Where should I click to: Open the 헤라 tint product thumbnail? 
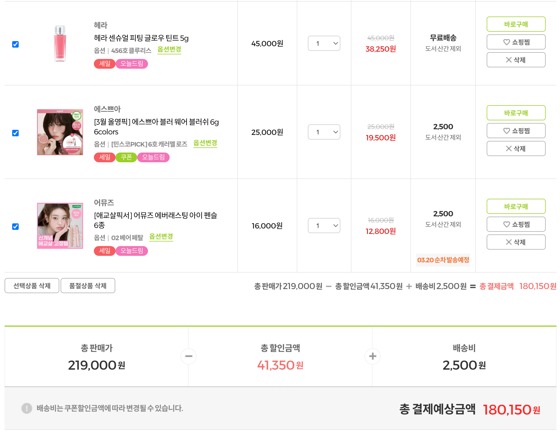click(60, 44)
